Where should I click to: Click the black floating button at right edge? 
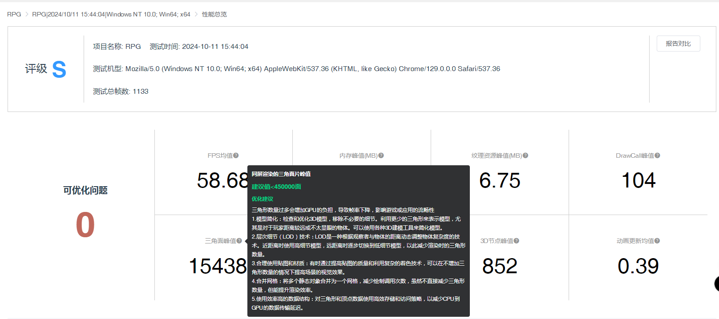click(x=716, y=283)
